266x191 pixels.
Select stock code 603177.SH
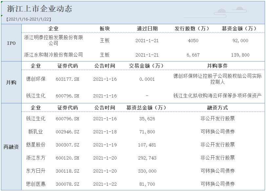[x=68, y=79]
